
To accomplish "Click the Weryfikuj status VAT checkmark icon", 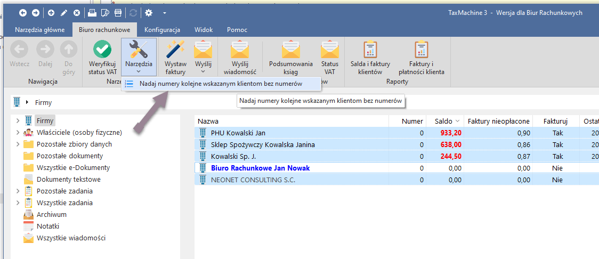I will (102, 50).
